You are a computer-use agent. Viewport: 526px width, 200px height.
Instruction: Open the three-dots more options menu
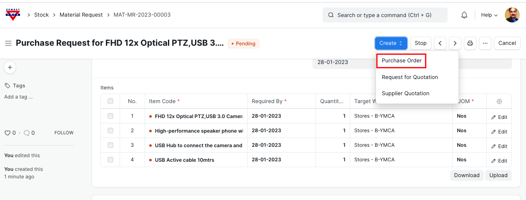coord(485,43)
